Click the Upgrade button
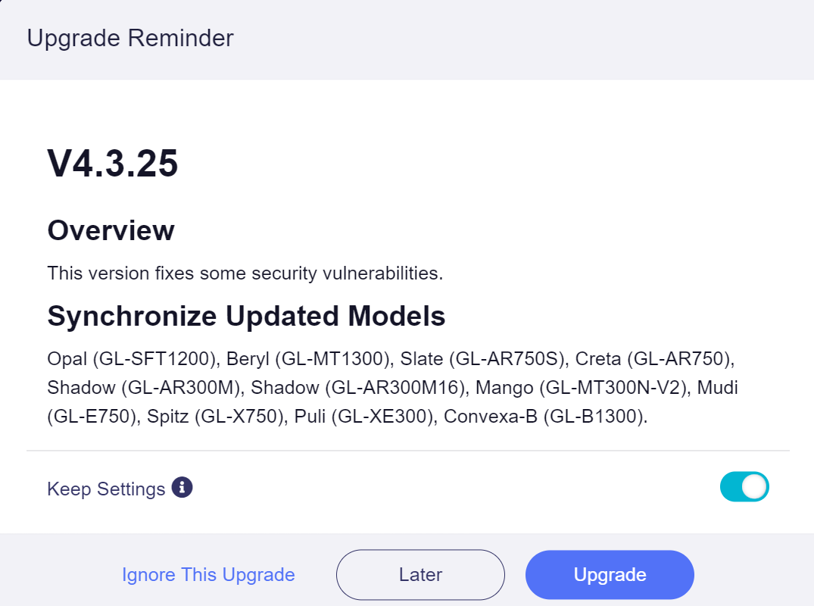Screen dimensions: 814x606 (610, 574)
